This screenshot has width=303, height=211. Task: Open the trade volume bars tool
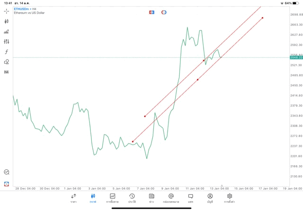click(x=7, y=32)
